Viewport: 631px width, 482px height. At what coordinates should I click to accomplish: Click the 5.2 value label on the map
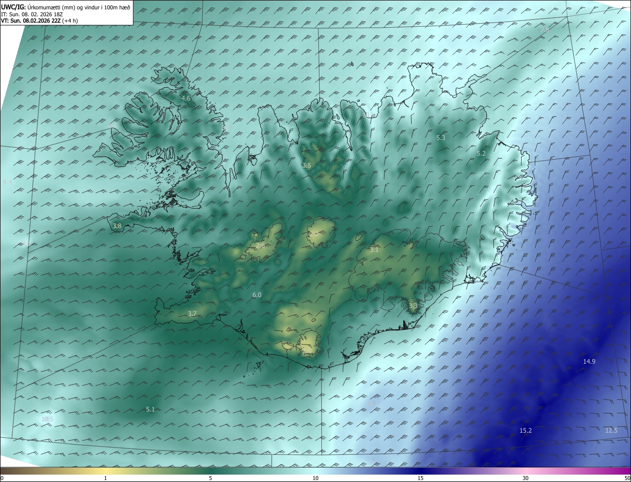pyautogui.click(x=481, y=154)
